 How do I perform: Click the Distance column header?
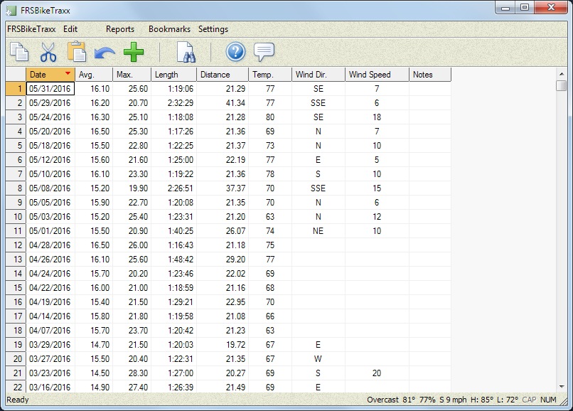coord(223,75)
